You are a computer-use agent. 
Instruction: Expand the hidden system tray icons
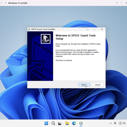[x=110, y=123]
